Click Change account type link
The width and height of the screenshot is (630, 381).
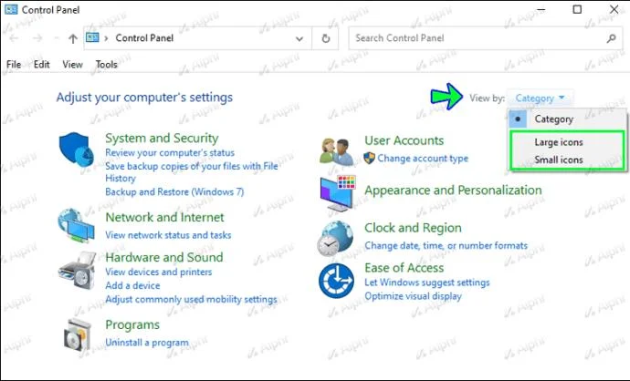pos(423,159)
